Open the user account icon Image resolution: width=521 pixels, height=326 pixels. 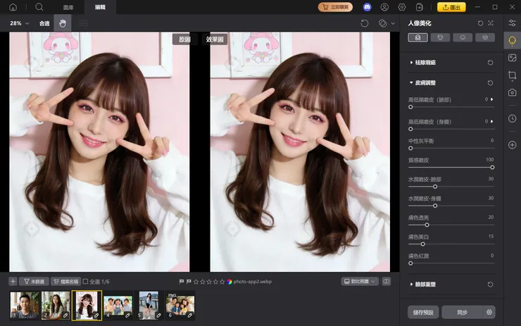click(x=384, y=7)
